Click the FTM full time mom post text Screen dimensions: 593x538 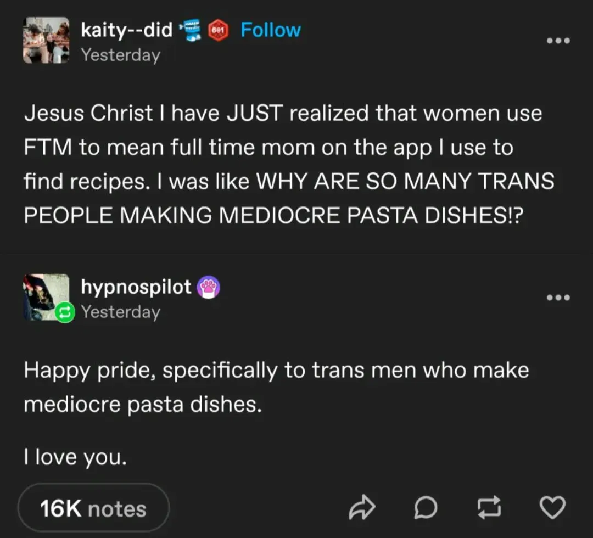[x=288, y=164]
